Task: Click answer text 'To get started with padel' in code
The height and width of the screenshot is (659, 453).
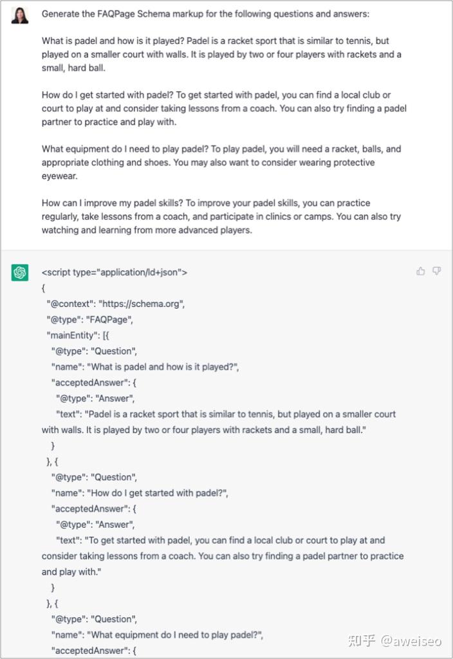Action: tap(223, 556)
